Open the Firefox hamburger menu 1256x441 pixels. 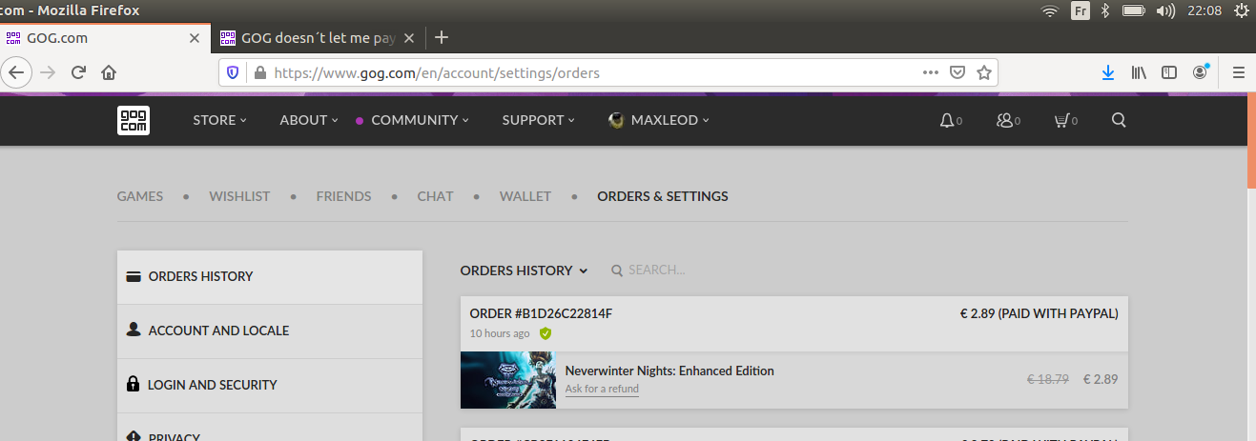click(1239, 72)
